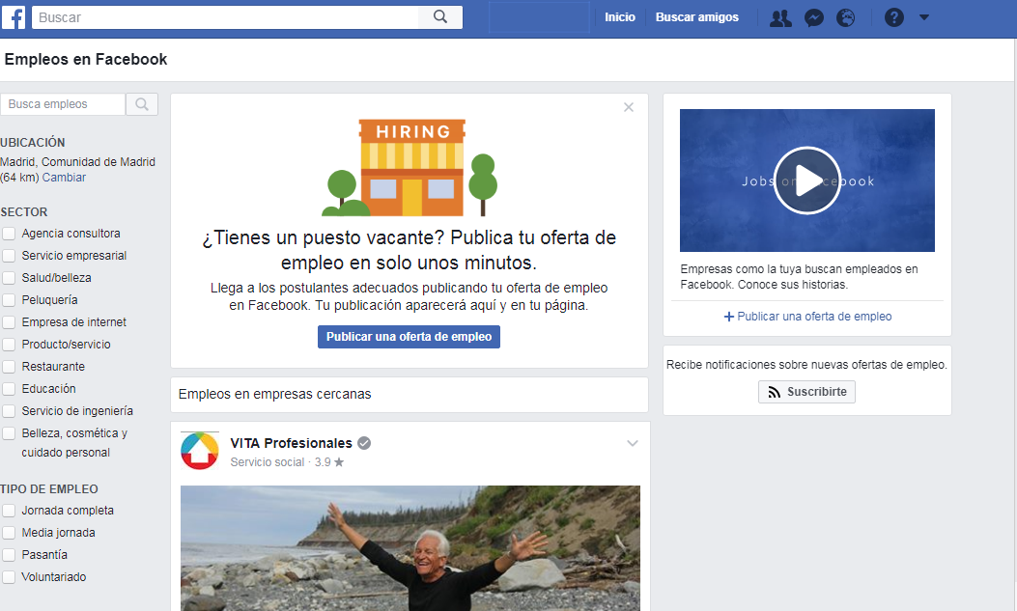
Task: Click the job search magnifier button
Action: (142, 103)
